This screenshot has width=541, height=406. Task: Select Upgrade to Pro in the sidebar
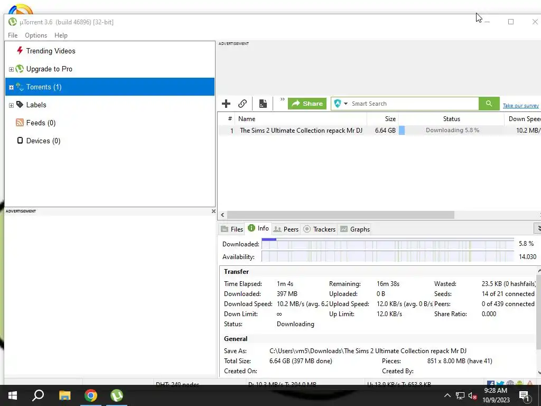[49, 69]
